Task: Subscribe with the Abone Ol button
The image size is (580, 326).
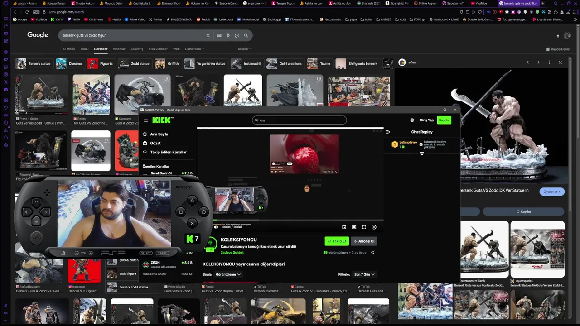Action: 364,241
